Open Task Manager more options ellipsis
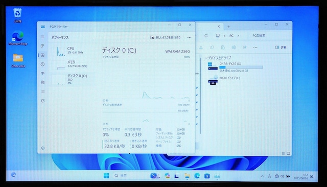Image resolution: width=327 pixels, height=187 pixels. [189, 37]
